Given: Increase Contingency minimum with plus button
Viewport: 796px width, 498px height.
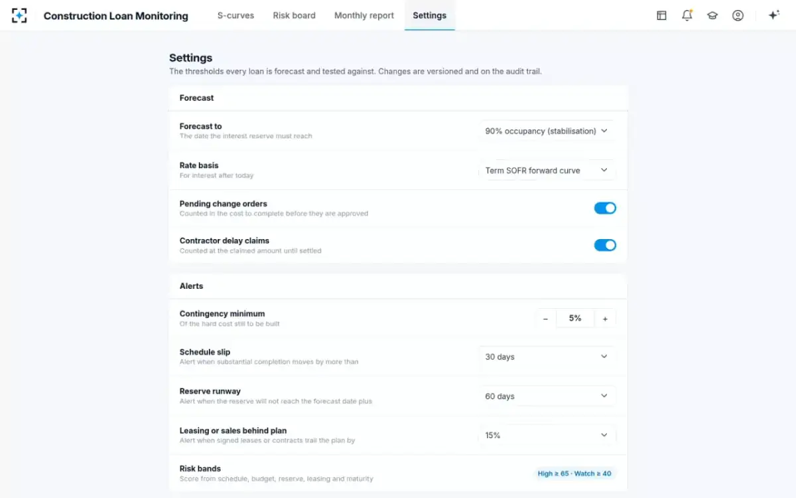Looking at the screenshot, I should coord(605,319).
